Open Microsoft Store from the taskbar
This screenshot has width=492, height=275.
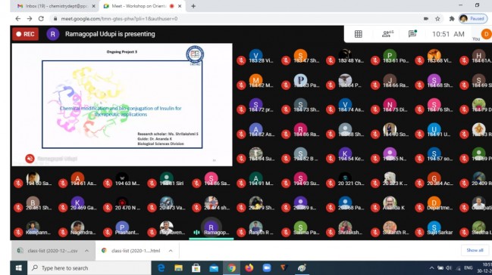196,267
